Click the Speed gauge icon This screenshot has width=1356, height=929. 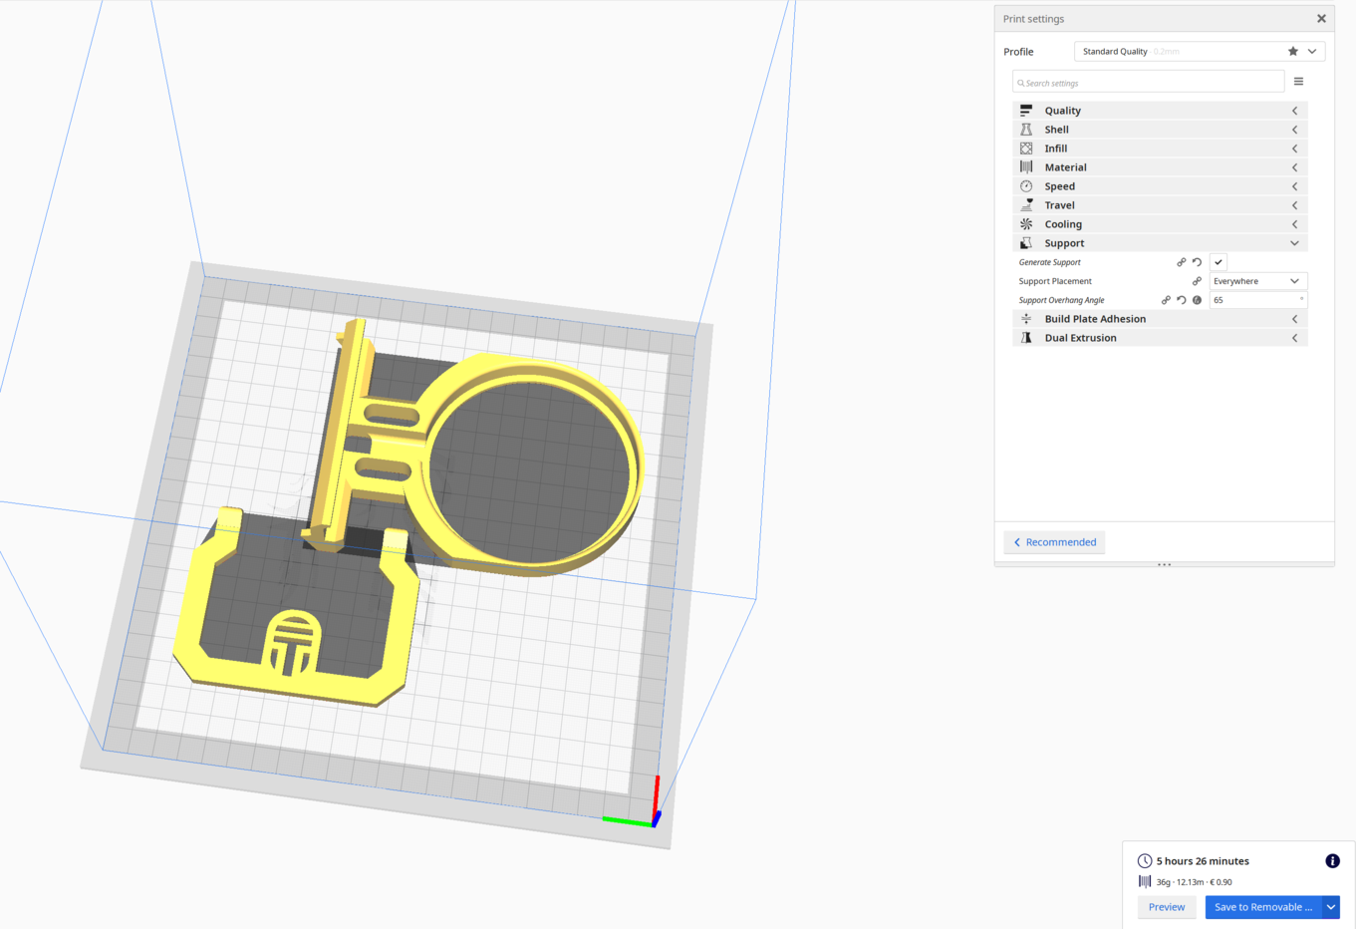(x=1026, y=186)
